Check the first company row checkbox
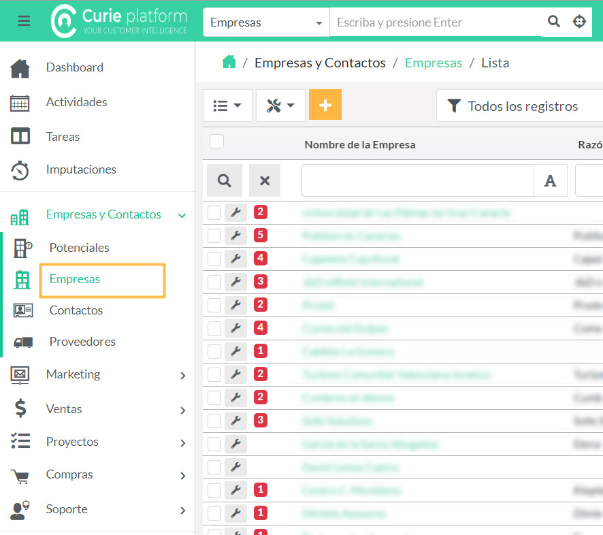This screenshot has height=535, width=603. [x=214, y=213]
